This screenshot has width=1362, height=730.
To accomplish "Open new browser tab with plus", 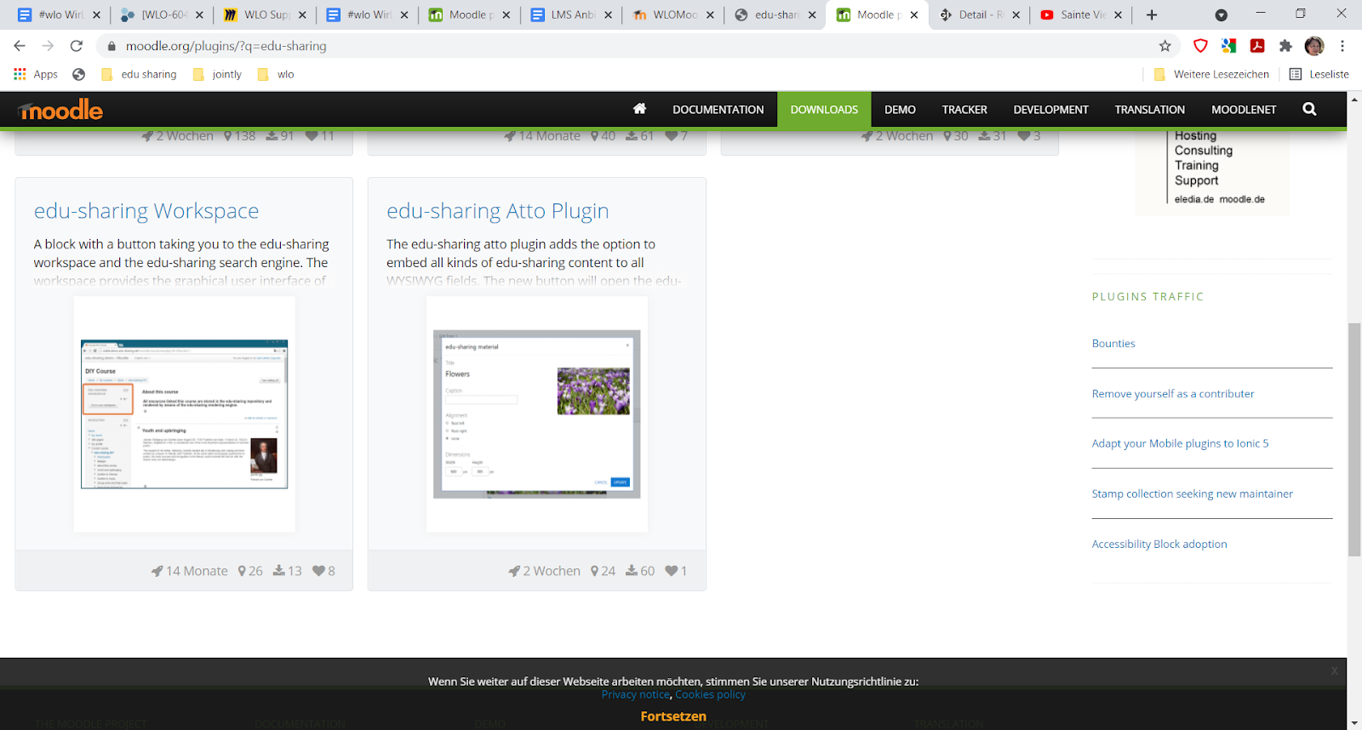I will tap(1152, 14).
